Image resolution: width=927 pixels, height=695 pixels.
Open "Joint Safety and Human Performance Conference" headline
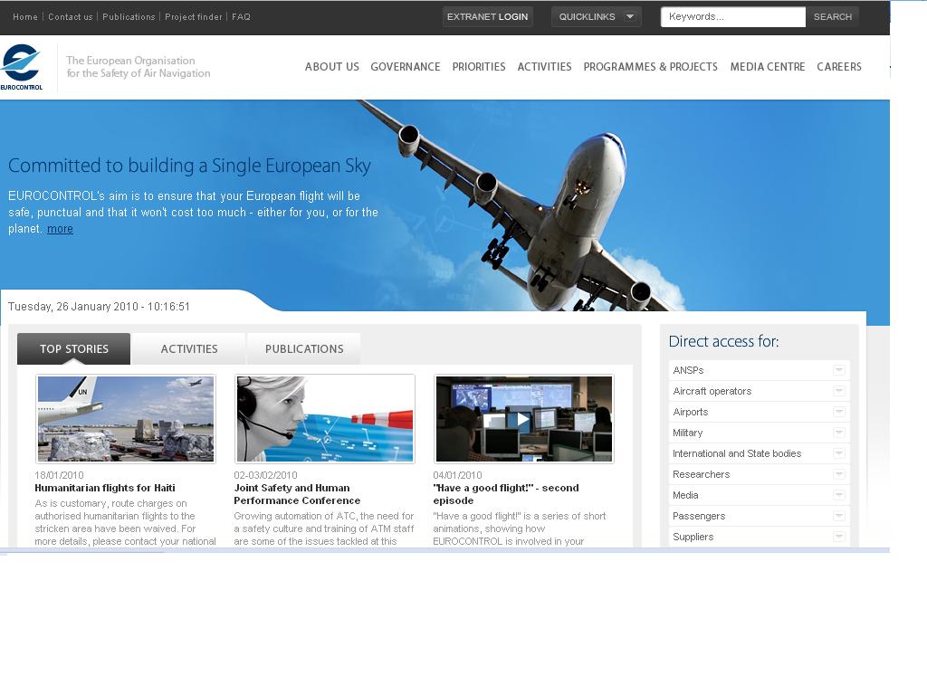pos(297,494)
